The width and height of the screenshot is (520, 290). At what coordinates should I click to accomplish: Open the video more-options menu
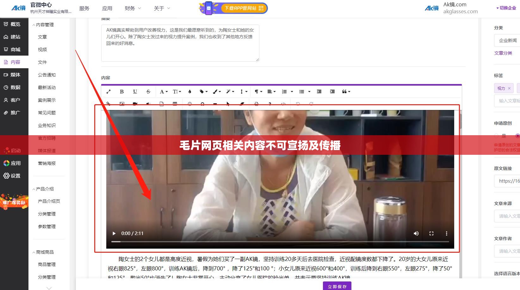click(x=447, y=233)
